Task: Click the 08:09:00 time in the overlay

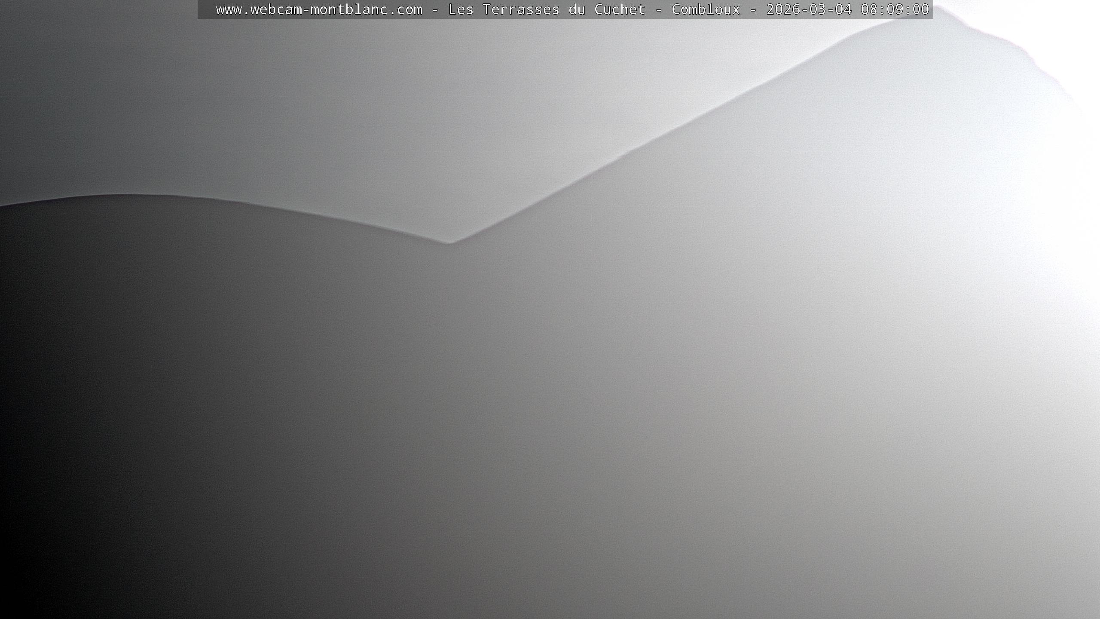Action: (x=895, y=9)
